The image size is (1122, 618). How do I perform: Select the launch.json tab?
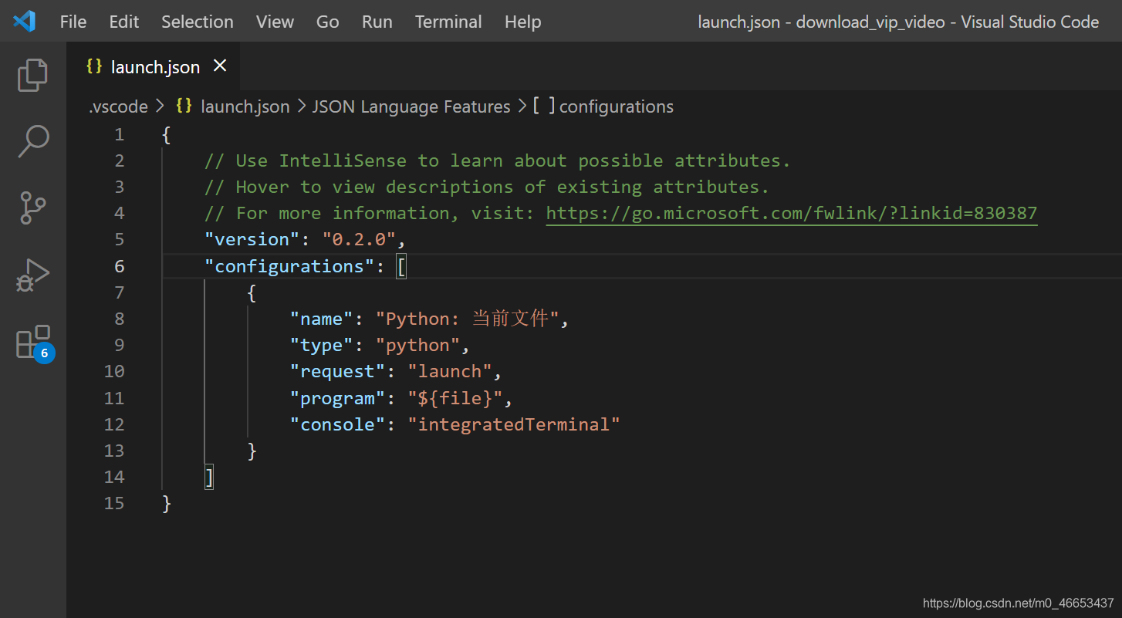pyautogui.click(x=154, y=66)
